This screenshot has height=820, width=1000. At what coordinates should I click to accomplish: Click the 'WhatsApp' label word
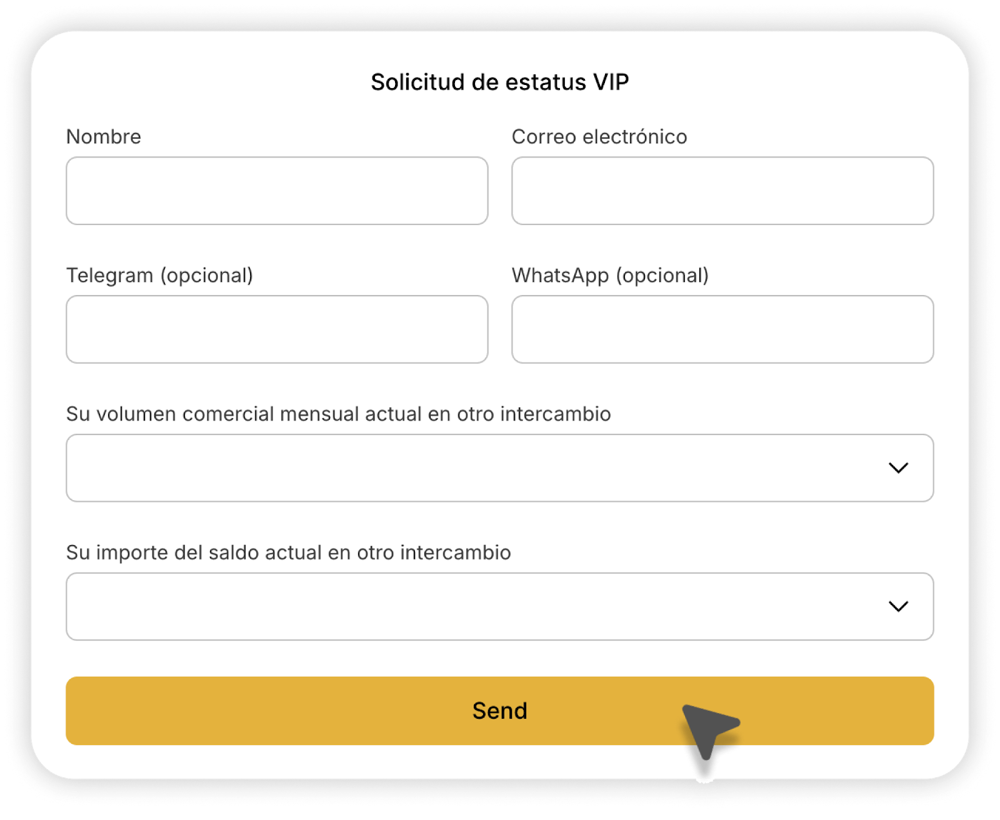pos(560,276)
